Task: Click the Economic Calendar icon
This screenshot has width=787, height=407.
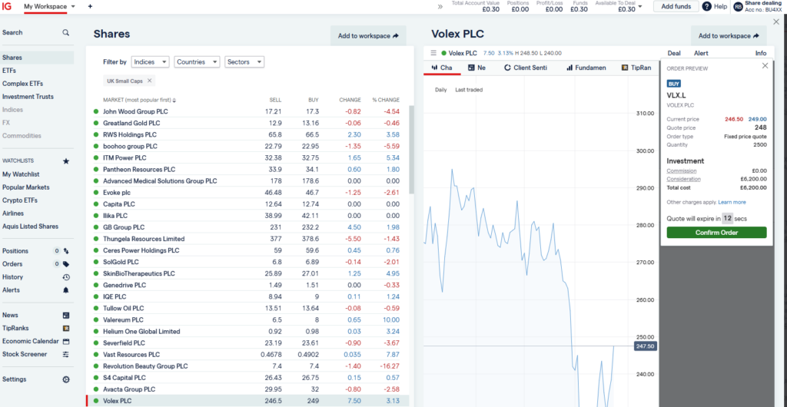Action: (x=66, y=341)
